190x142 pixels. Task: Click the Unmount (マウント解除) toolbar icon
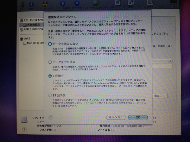(63, 3)
